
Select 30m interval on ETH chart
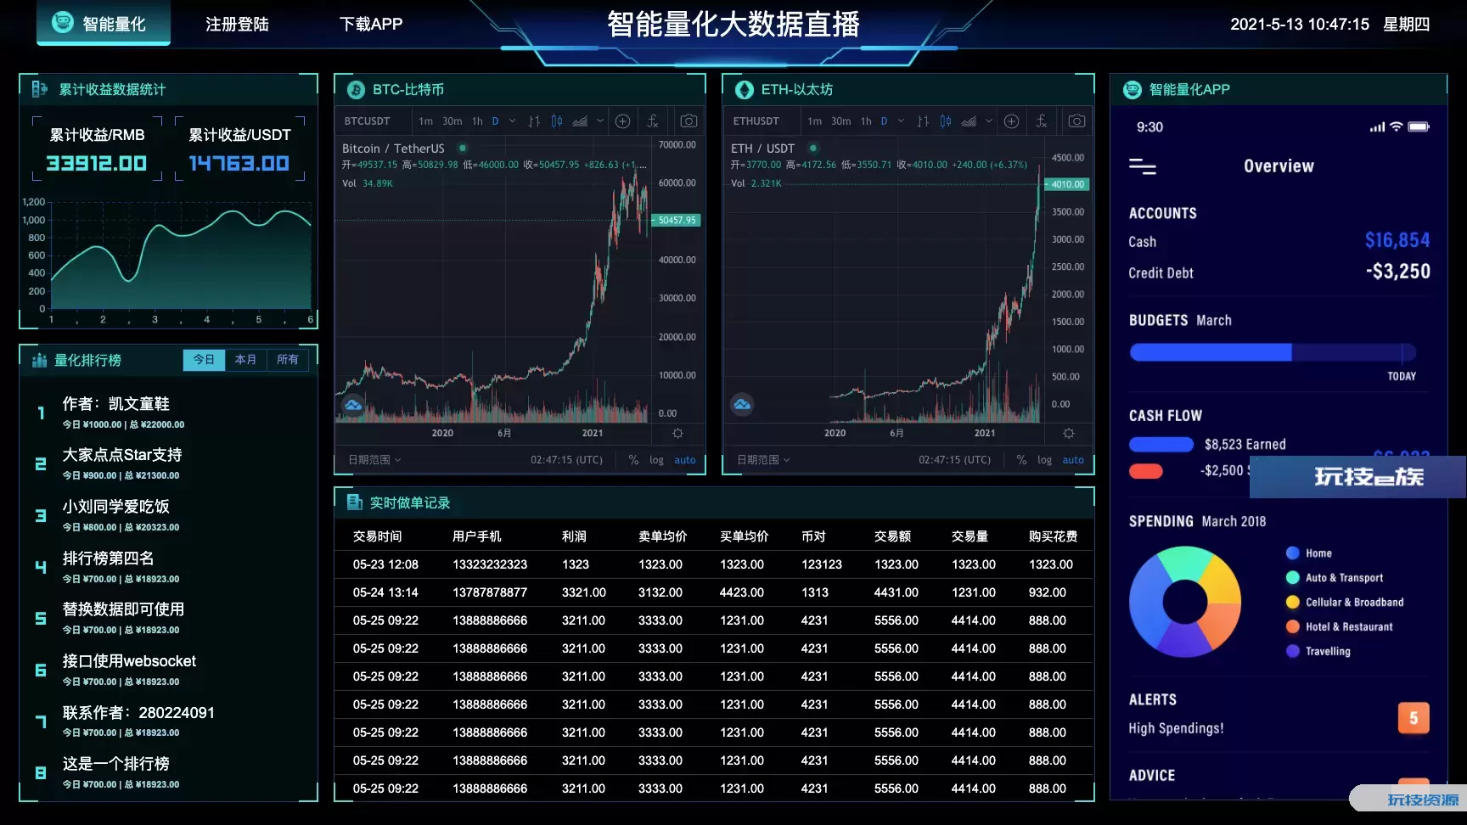[841, 121]
